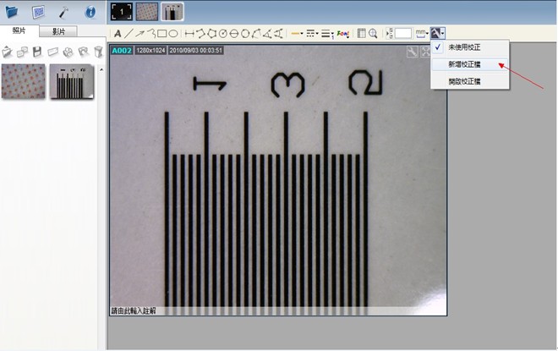The height and width of the screenshot is (351, 558).
Task: Click the magnification input field
Action: click(403, 34)
